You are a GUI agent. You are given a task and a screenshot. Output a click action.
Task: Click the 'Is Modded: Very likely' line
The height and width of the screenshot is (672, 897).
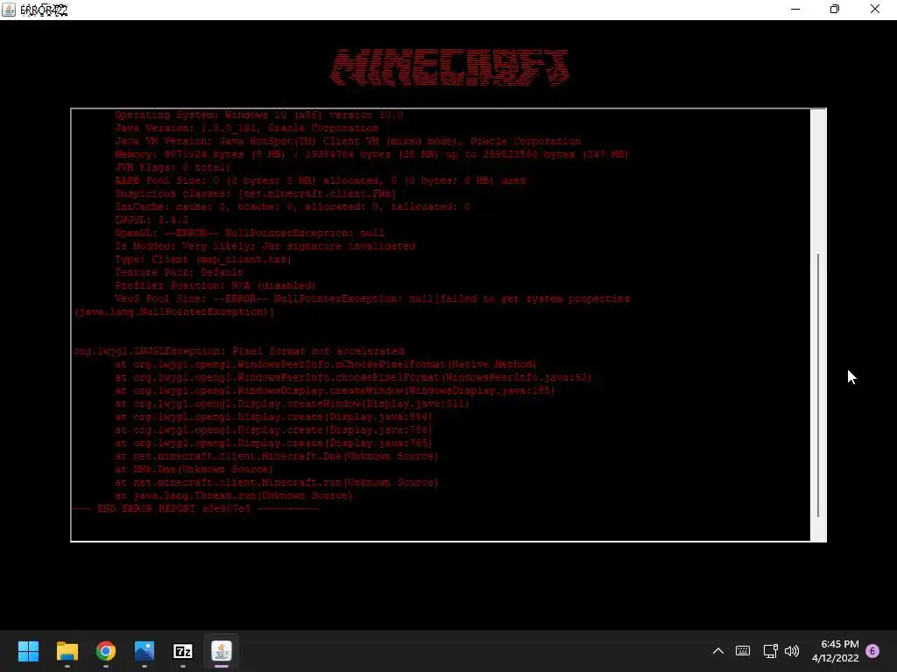tap(265, 246)
